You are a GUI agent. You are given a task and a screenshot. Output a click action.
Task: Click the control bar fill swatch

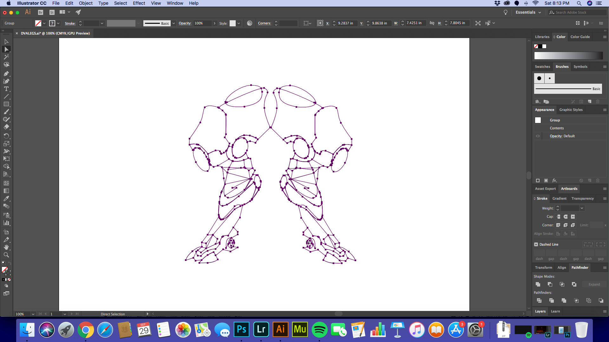38,23
